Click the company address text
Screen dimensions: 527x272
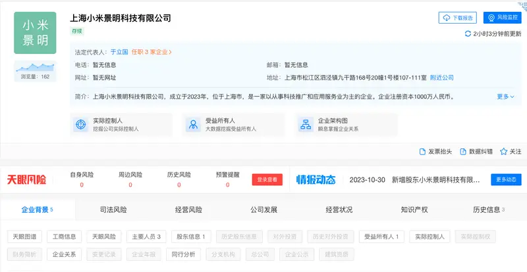point(356,78)
